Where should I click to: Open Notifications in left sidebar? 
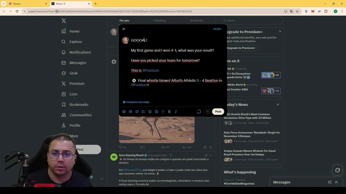76,52
